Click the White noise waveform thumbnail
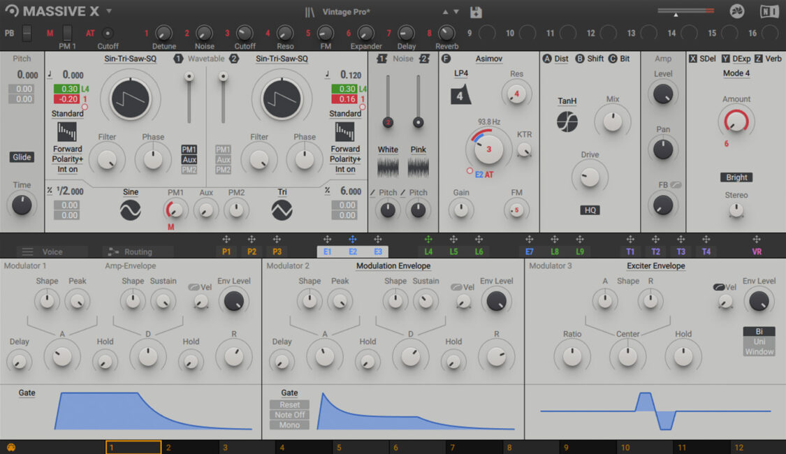Screen dimensions: 786x454 [388, 166]
